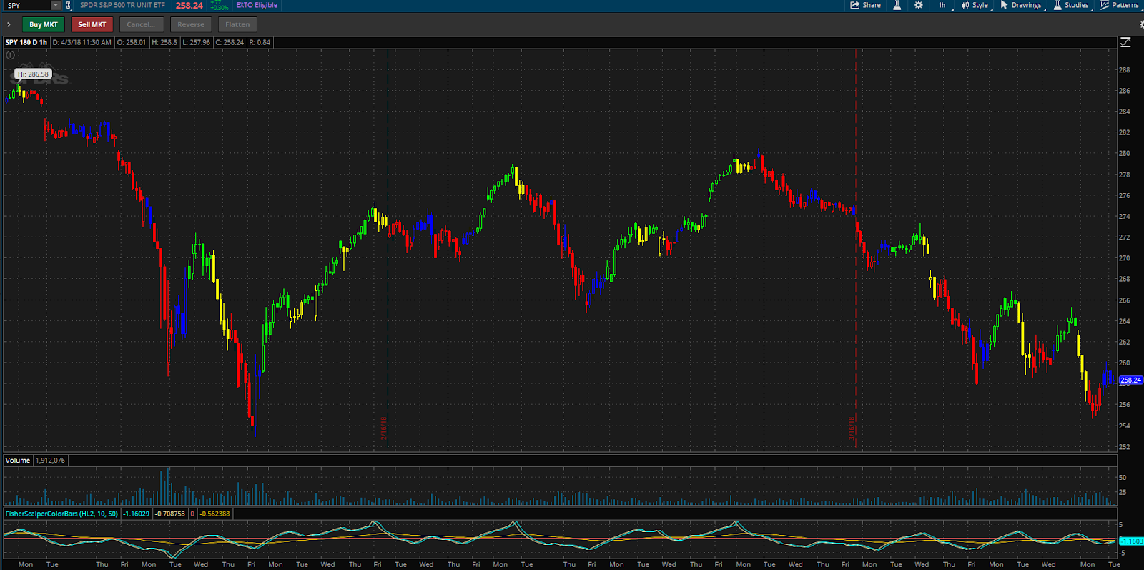Screen dimensions: 1144x570
Task: Toggle the chart scale icon above price axis
Action: 1125,43
